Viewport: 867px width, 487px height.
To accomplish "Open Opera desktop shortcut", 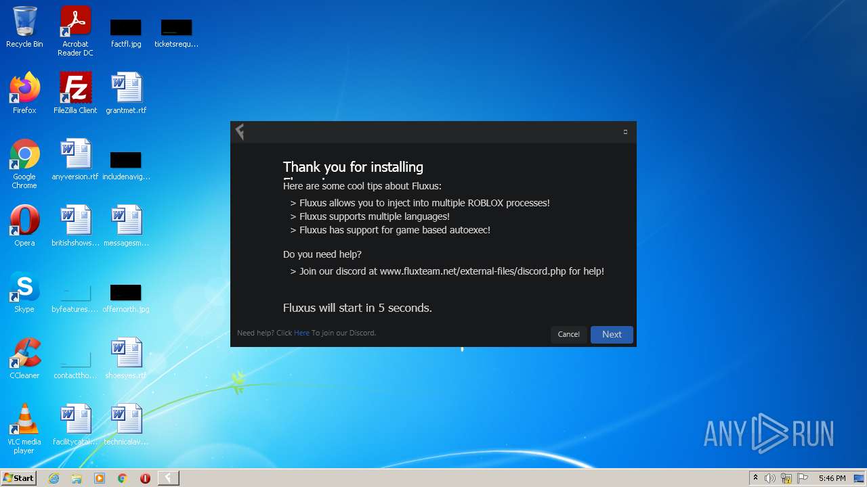I will coord(24,226).
